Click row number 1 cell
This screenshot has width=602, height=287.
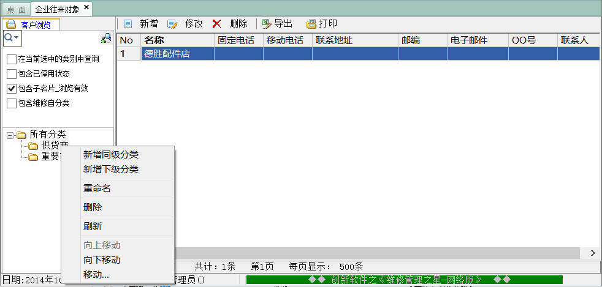[129, 54]
